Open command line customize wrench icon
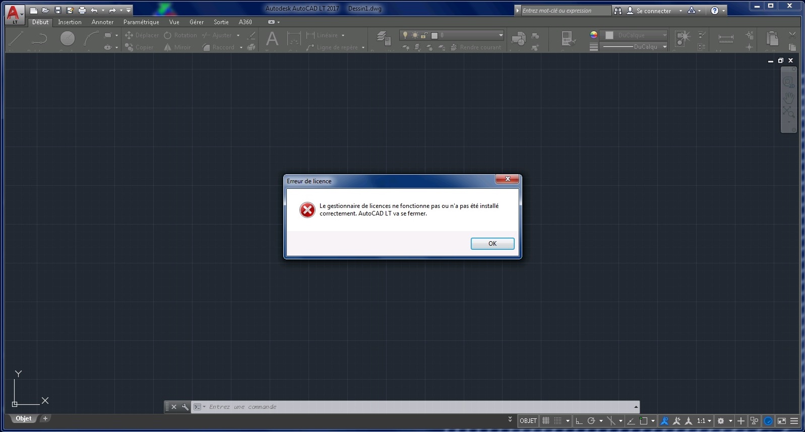The width and height of the screenshot is (805, 432). tap(185, 407)
